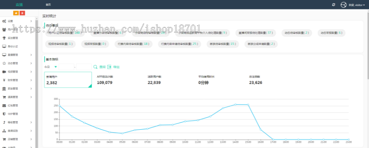Select the 总注册数 23,626 metric
369x148 pixels.
[255, 80]
